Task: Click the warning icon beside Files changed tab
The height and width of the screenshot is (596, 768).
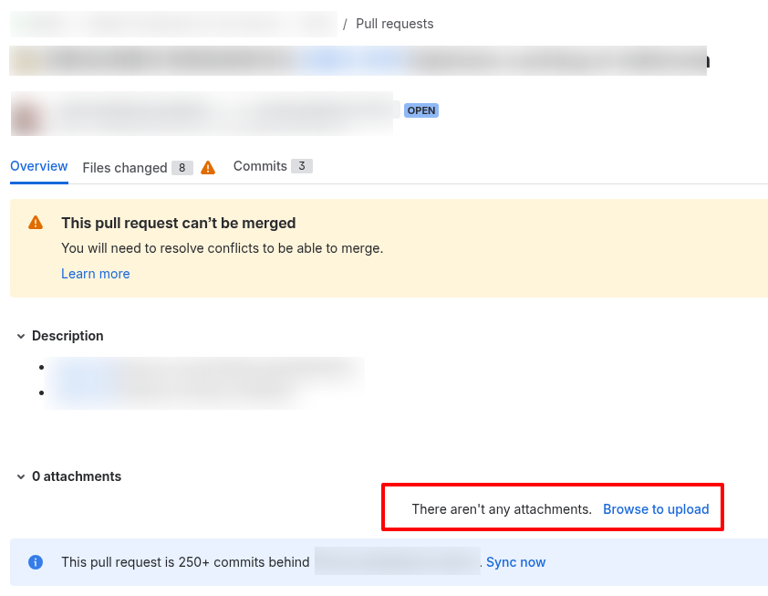Action: [x=207, y=167]
